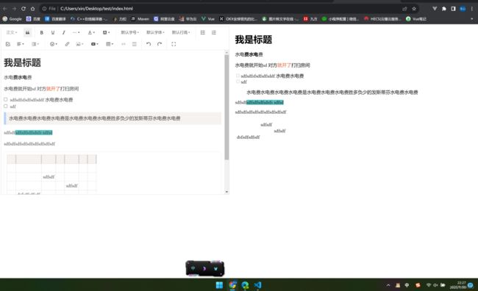Open Edge from the taskbar
The image size is (478, 291).
(x=245, y=285)
